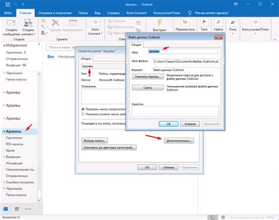Click the zoom slider in status bar
Screen dimensions: 279x220
click(247, 218)
